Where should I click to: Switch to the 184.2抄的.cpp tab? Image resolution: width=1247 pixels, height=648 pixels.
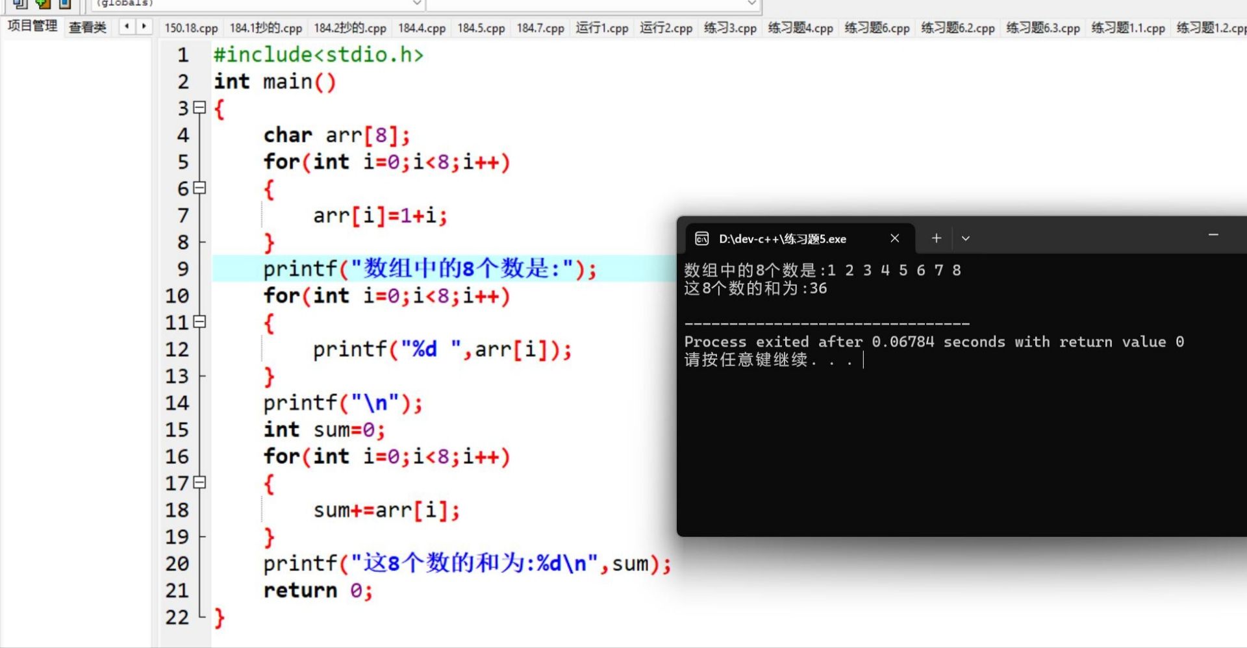tap(350, 28)
